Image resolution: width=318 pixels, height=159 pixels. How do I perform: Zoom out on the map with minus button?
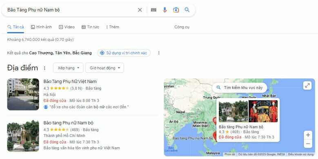coord(308,144)
